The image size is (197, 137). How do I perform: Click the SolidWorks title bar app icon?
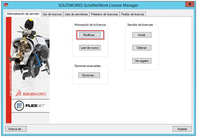(6, 5)
